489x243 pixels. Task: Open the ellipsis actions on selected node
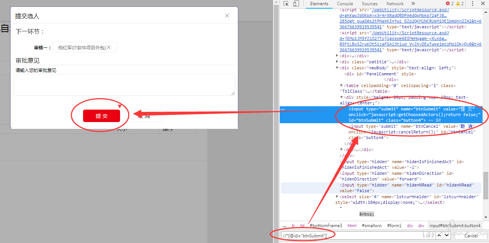point(283,109)
